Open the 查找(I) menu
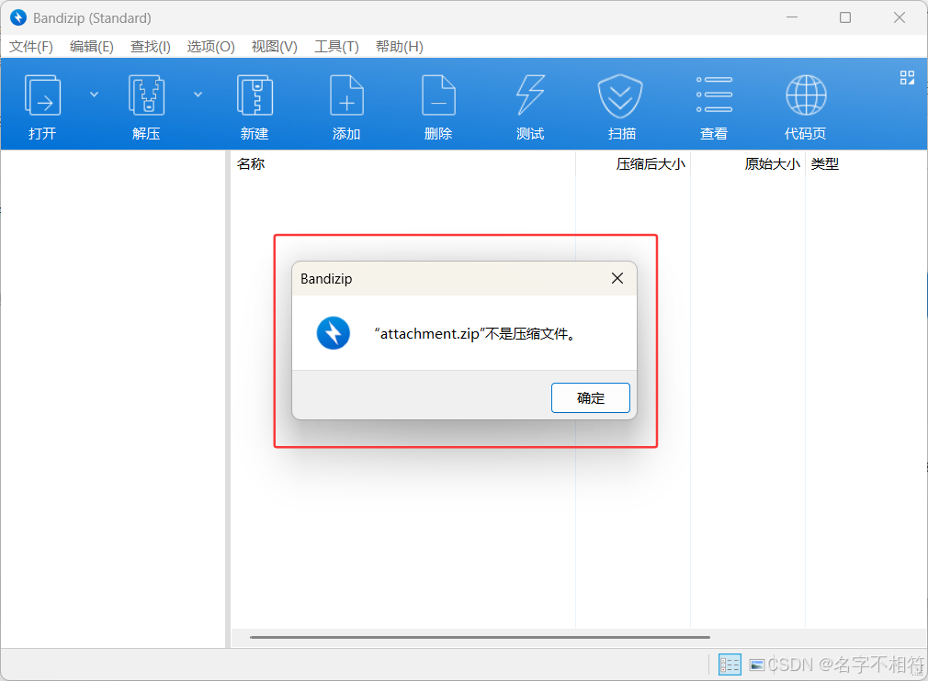This screenshot has width=928, height=681. point(151,47)
